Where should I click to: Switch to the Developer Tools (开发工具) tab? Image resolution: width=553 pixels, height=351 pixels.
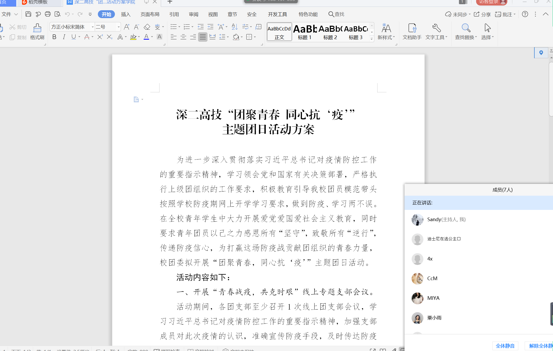277,14
